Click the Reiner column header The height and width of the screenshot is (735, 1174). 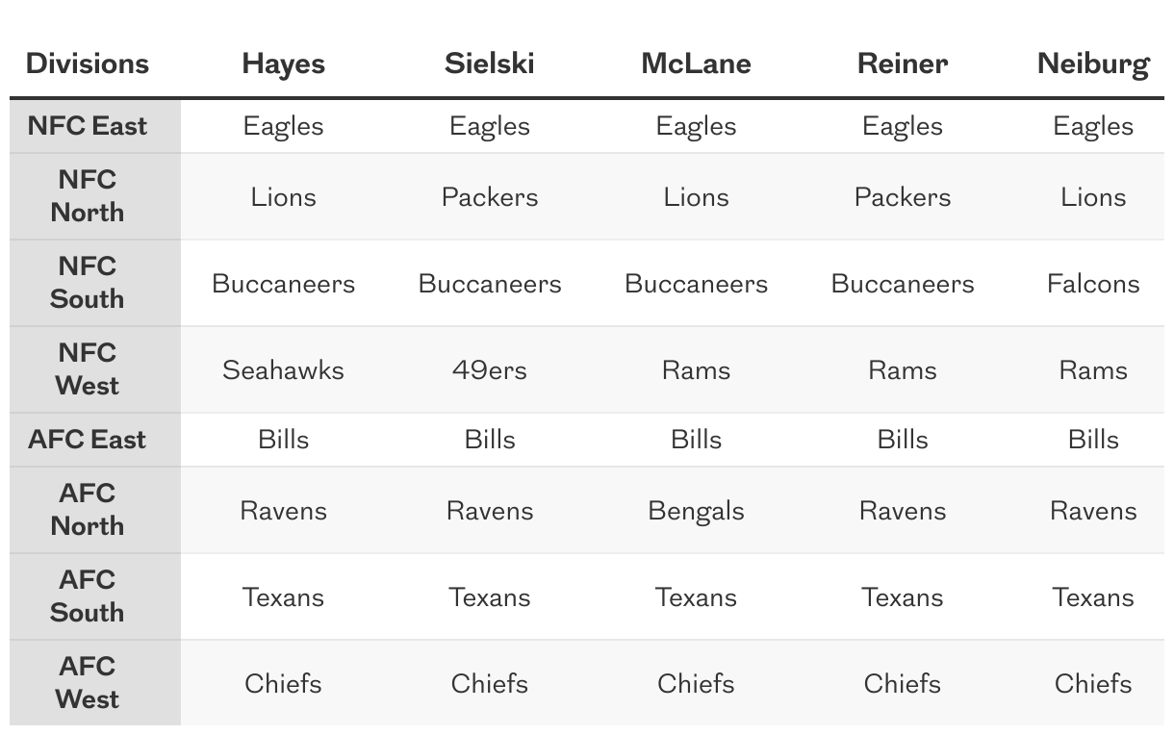[x=902, y=64]
